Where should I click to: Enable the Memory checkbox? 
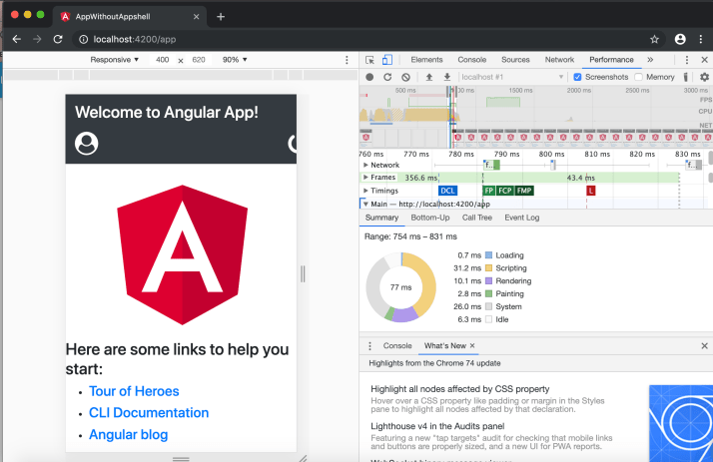(638, 77)
